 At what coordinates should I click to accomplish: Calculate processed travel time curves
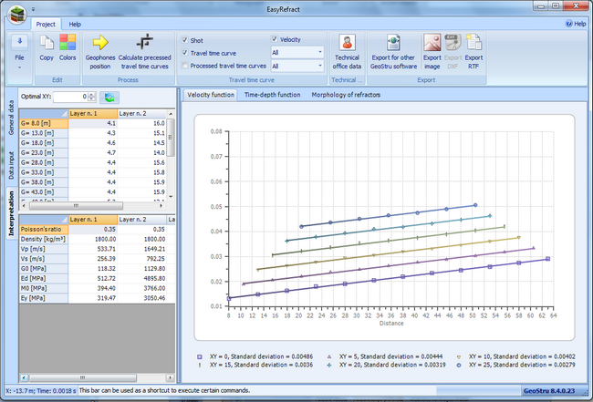coord(144,42)
